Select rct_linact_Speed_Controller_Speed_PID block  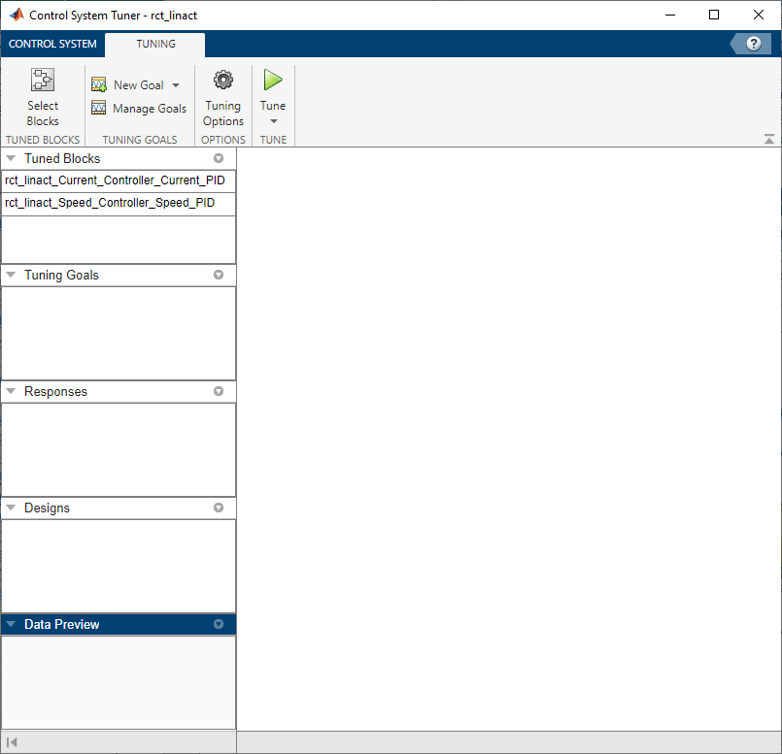(x=110, y=204)
